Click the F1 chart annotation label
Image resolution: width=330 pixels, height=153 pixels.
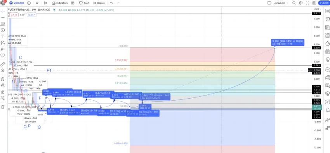pyautogui.click(x=49, y=71)
